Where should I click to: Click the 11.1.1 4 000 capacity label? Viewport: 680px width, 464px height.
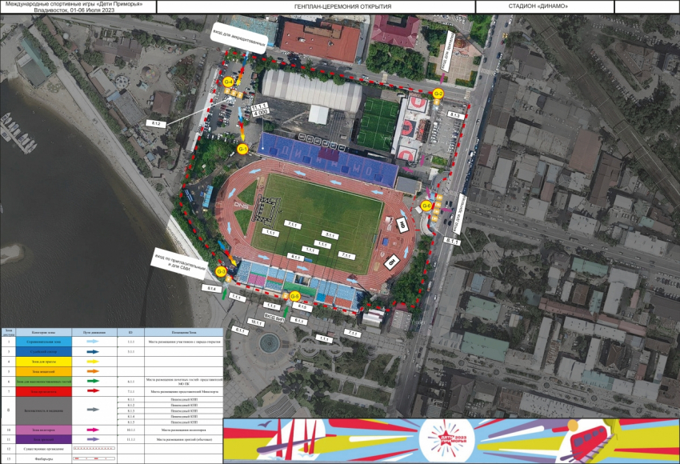259,110
